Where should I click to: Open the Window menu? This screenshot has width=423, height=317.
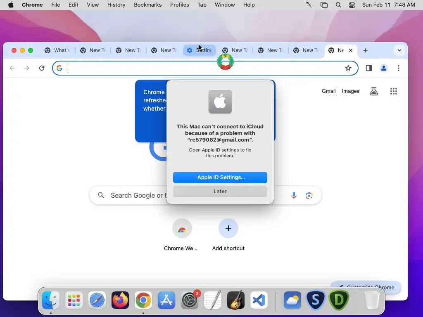tap(225, 5)
